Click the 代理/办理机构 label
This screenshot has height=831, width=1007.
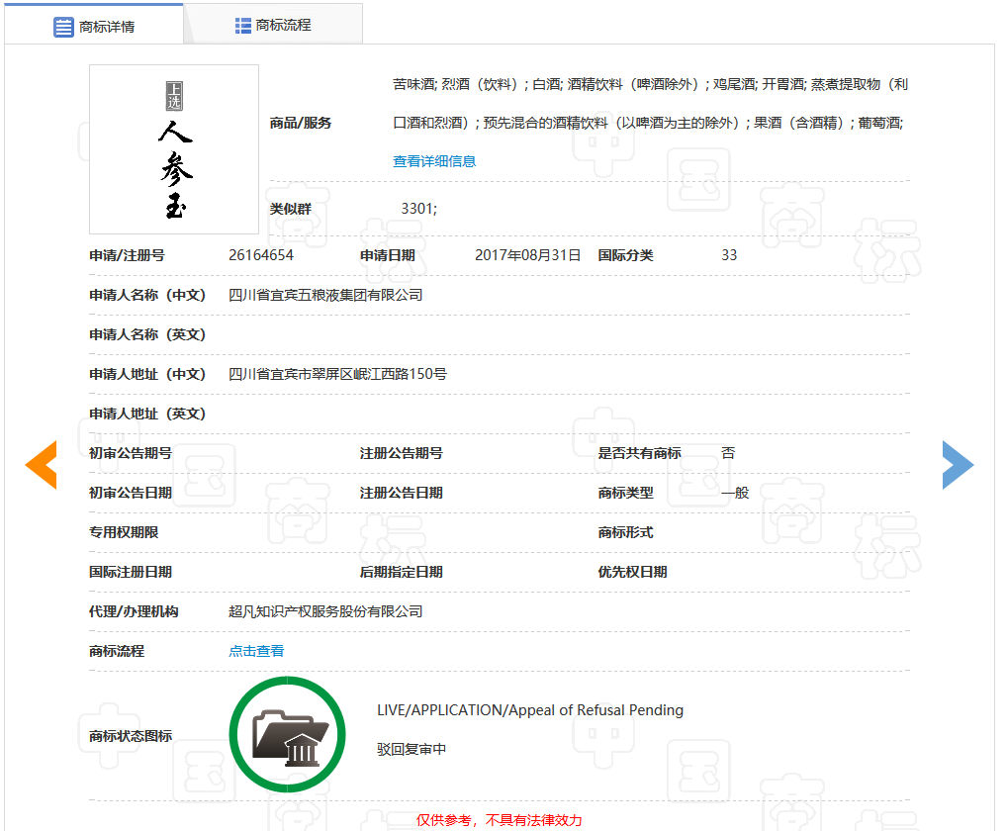134,611
